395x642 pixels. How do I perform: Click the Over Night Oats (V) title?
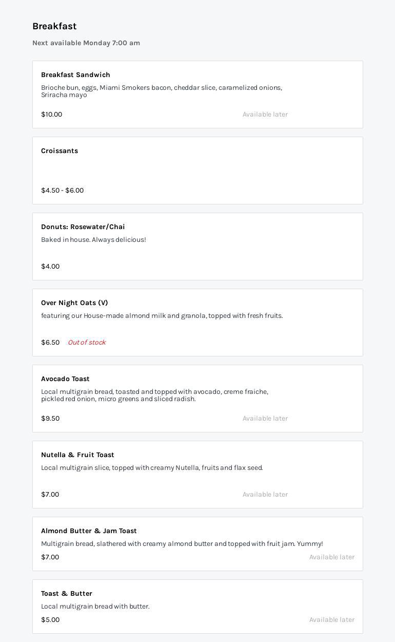point(74,303)
